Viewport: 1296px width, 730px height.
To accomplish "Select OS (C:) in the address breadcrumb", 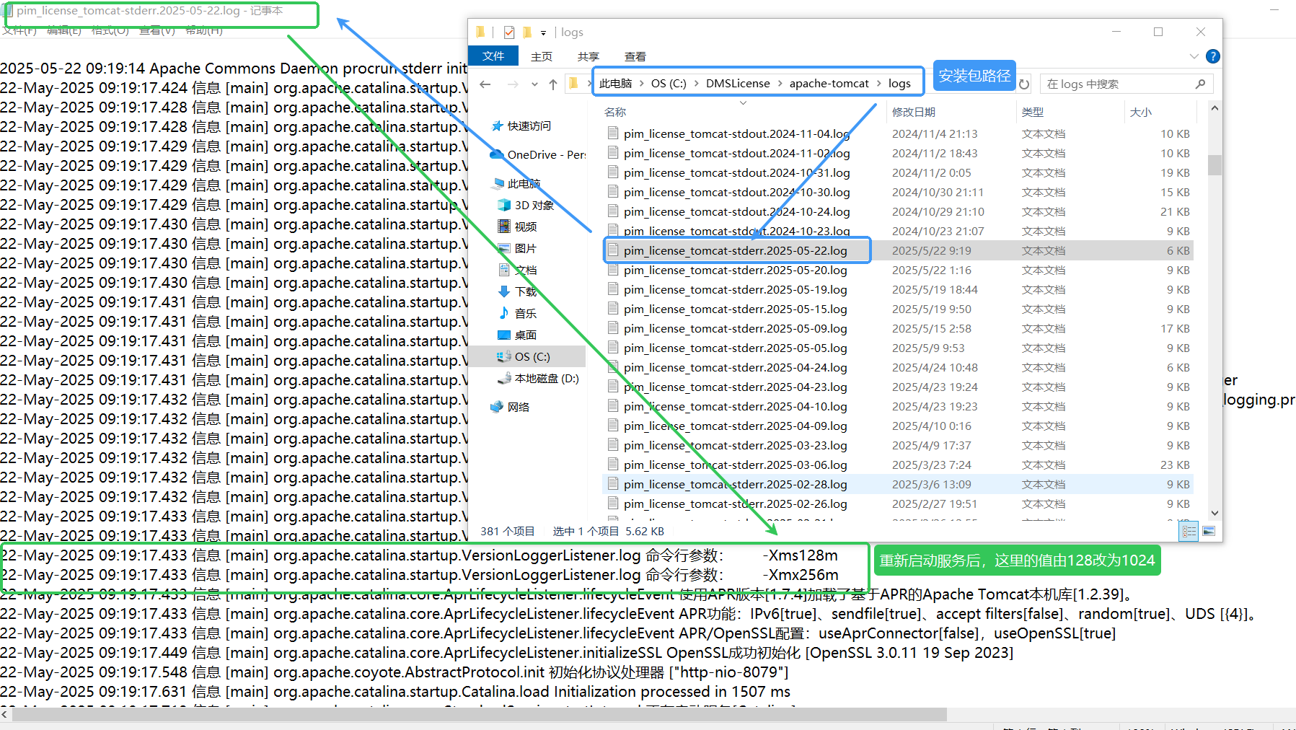I will click(x=669, y=83).
